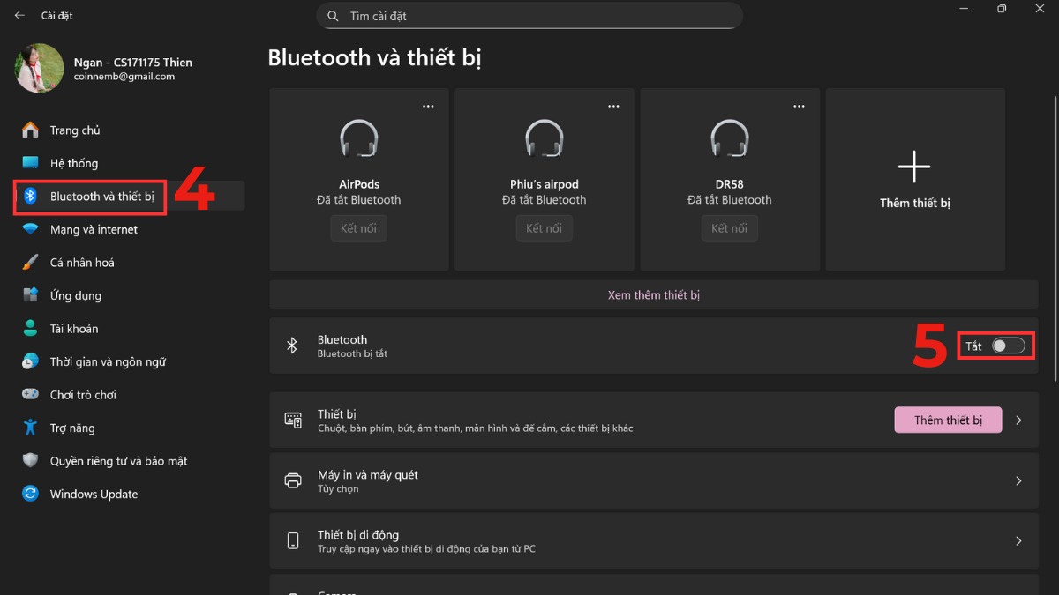The height and width of the screenshot is (595, 1059).
Task: Click Kết nối under the DR58 device
Action: (729, 227)
